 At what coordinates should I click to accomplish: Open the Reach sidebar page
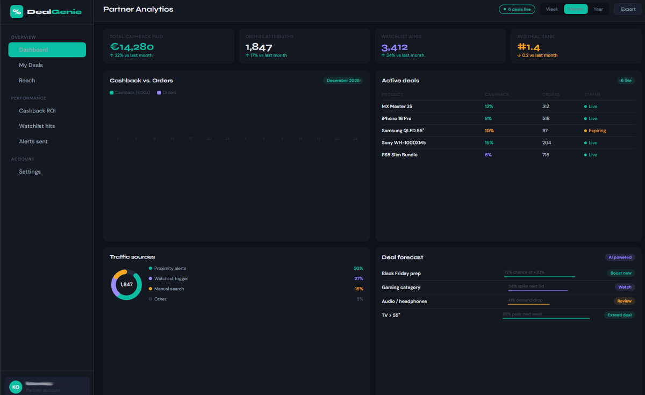click(x=47, y=81)
